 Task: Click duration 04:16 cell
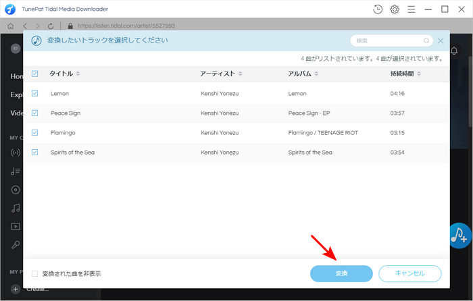[x=397, y=93]
